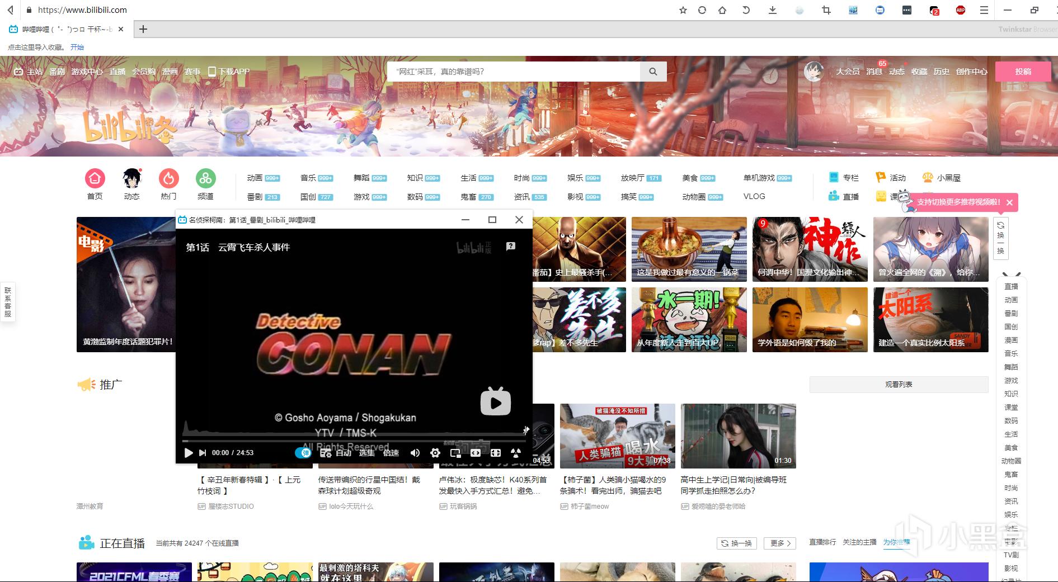Reload the page in the browser
The width and height of the screenshot is (1058, 582).
[x=702, y=10]
